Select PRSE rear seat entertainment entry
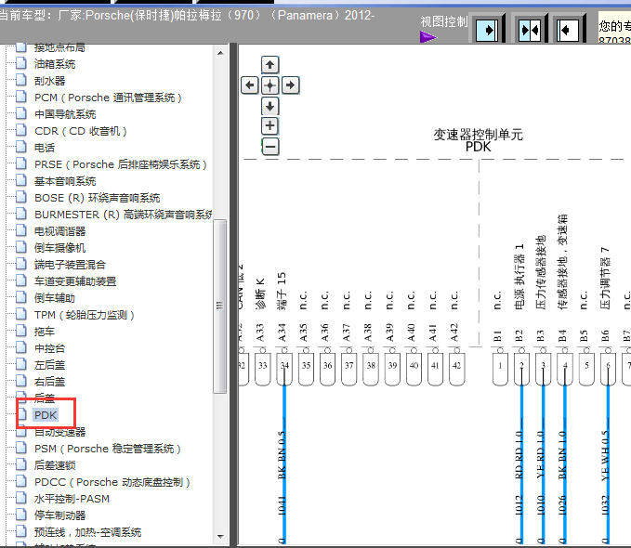631x548 pixels. (121, 164)
